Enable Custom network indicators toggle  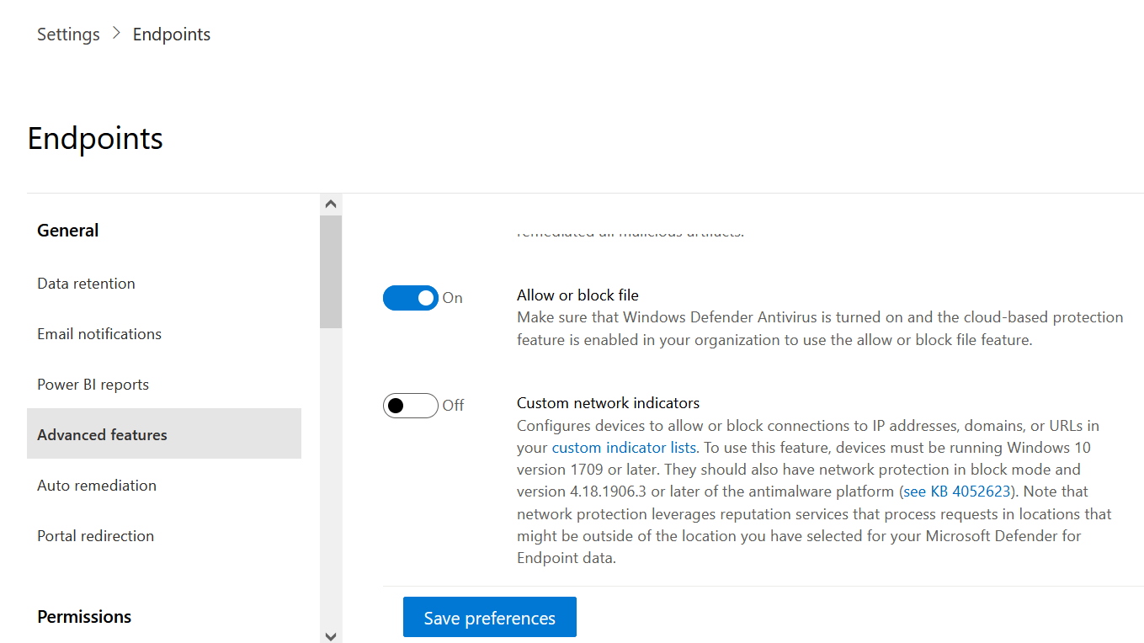[411, 406]
